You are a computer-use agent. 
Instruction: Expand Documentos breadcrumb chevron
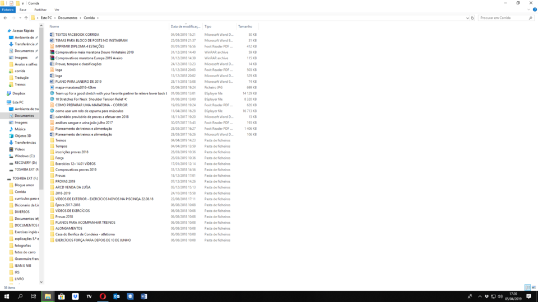click(x=81, y=18)
